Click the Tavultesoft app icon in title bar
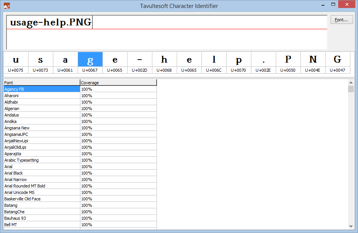The width and height of the screenshot is (358, 233). point(7,6)
